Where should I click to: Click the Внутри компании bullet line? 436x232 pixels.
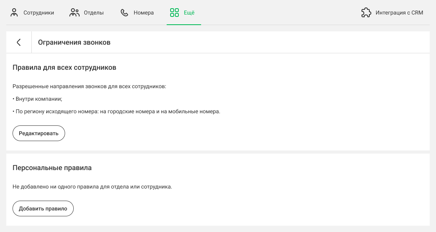[x=38, y=99]
